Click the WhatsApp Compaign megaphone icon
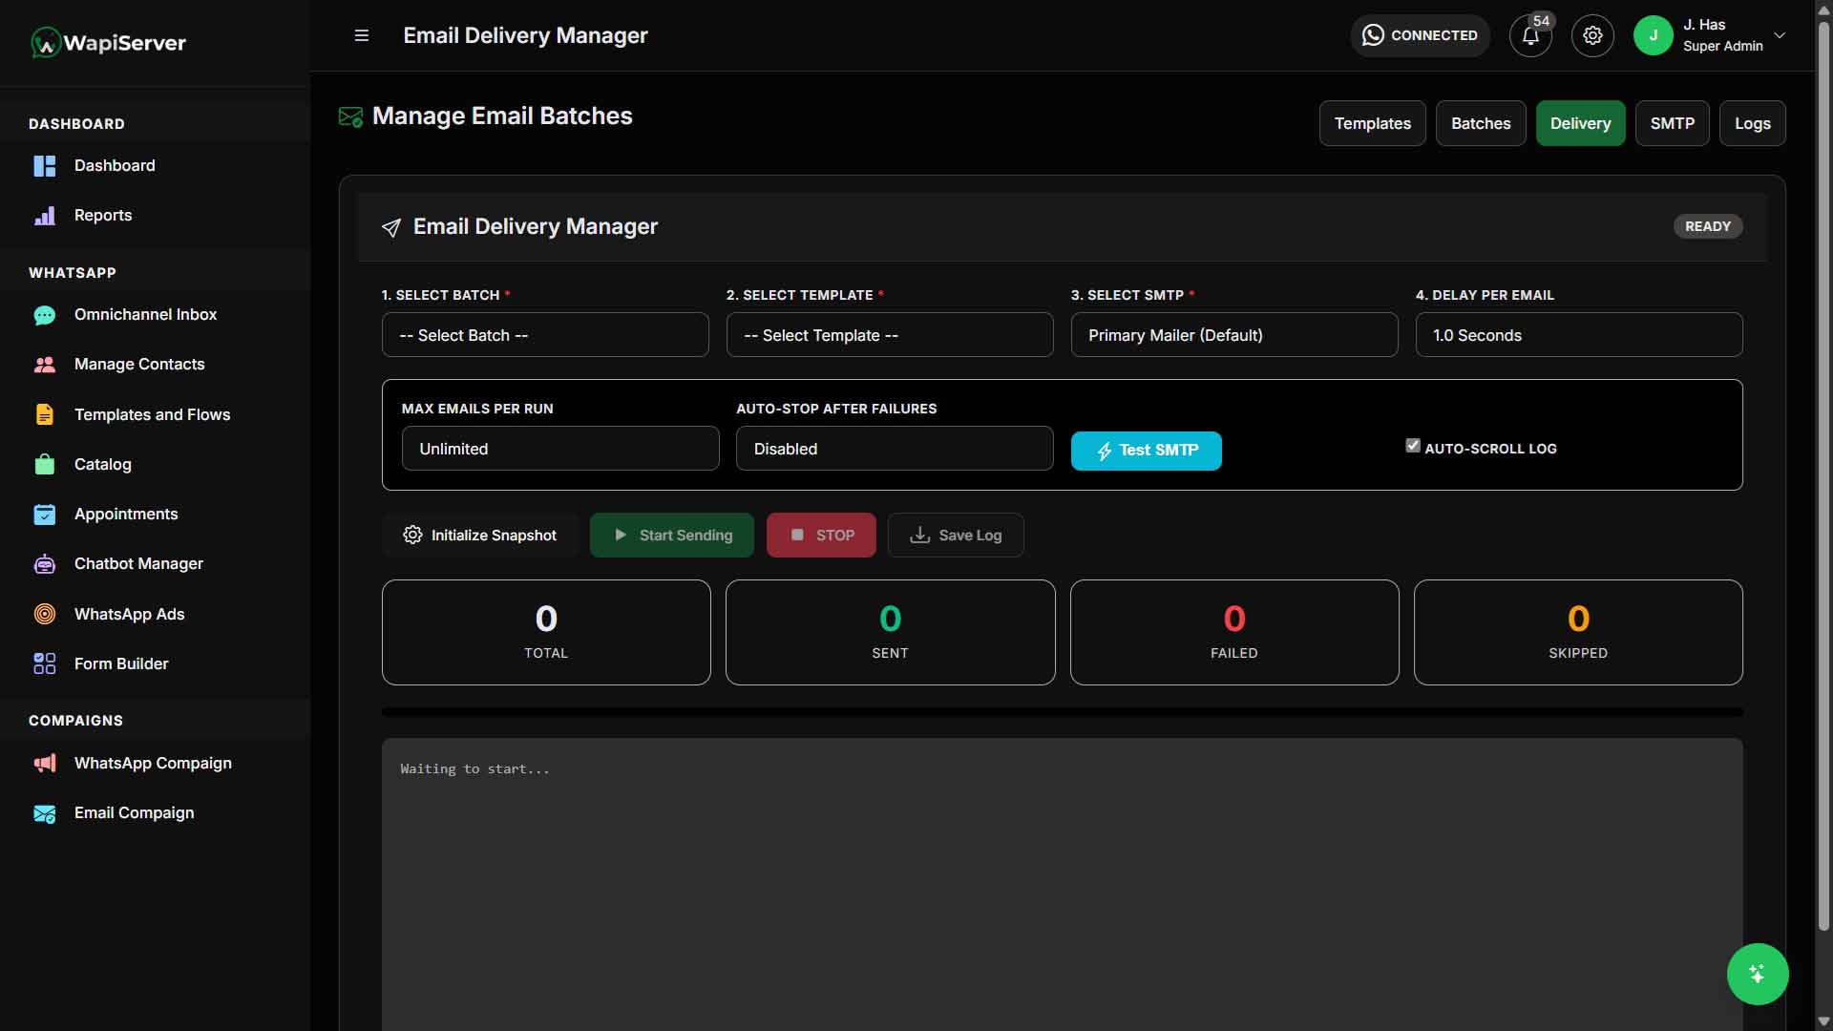The width and height of the screenshot is (1833, 1031). 45,764
